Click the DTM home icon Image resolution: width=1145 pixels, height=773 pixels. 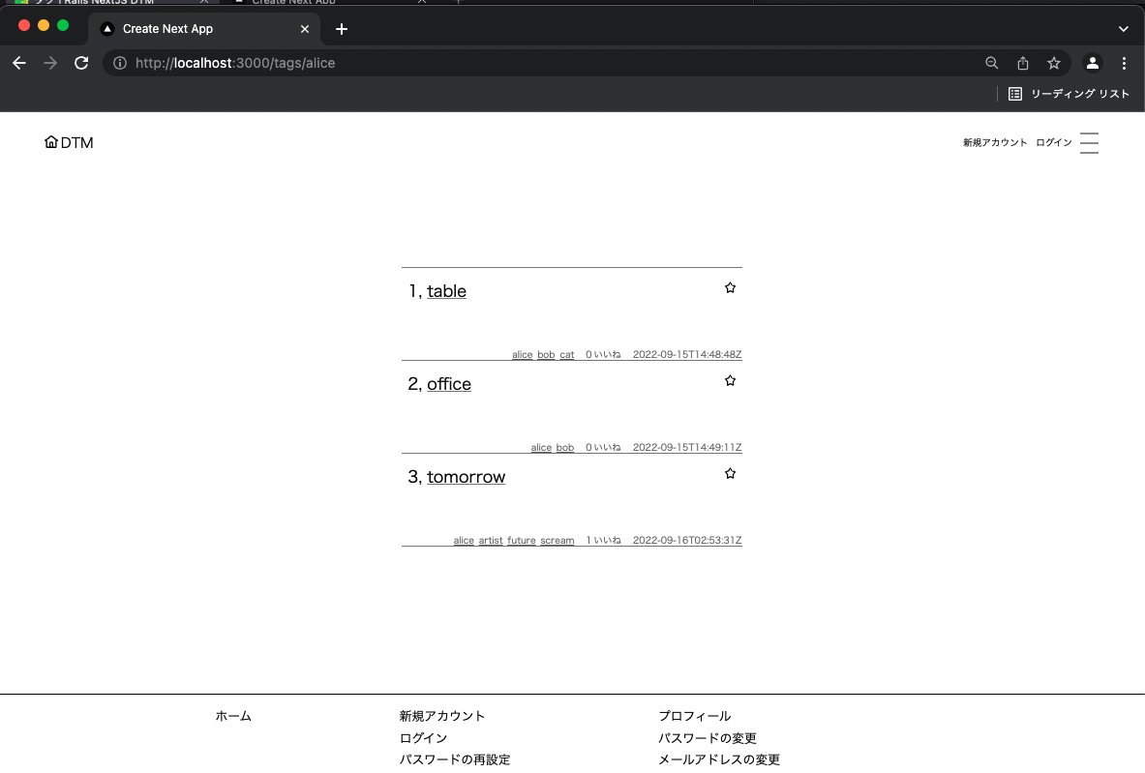click(51, 142)
